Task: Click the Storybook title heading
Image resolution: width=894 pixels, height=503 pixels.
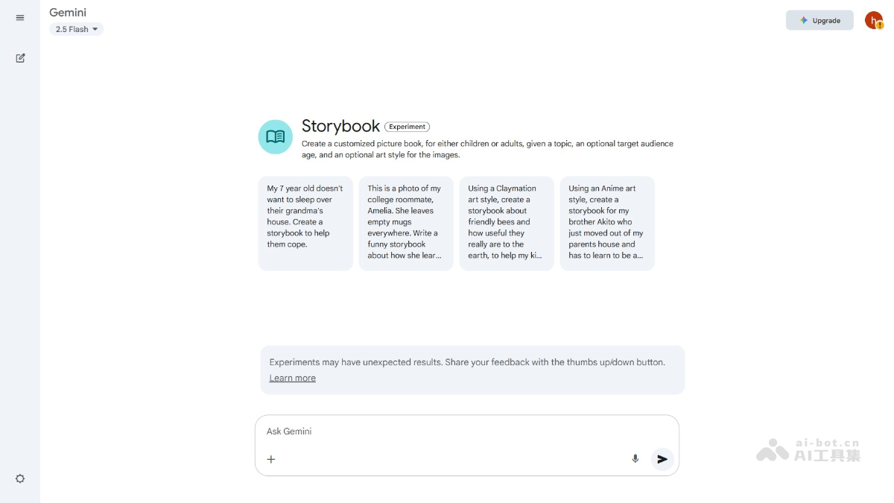Action: coord(340,126)
